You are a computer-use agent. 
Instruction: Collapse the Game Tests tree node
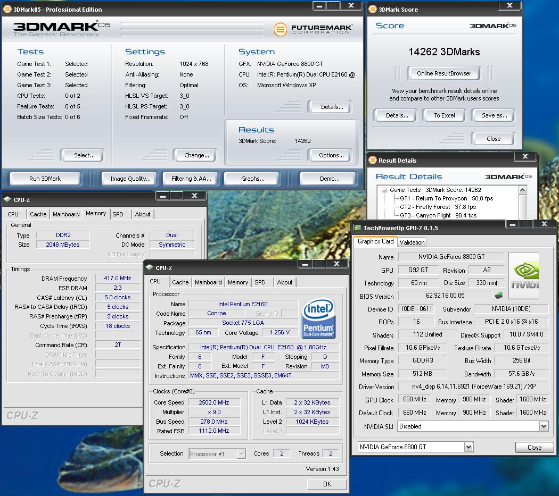tap(384, 190)
